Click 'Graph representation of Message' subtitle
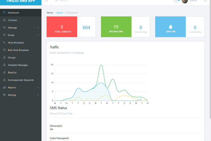 pos(67,53)
